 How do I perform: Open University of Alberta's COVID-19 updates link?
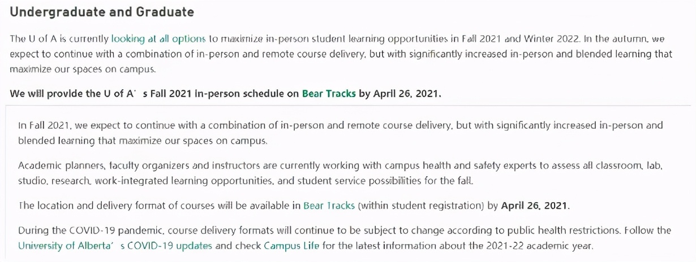[115, 246]
